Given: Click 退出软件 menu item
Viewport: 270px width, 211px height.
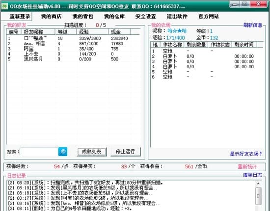Looking at the screenshot, I should tap(177, 16).
